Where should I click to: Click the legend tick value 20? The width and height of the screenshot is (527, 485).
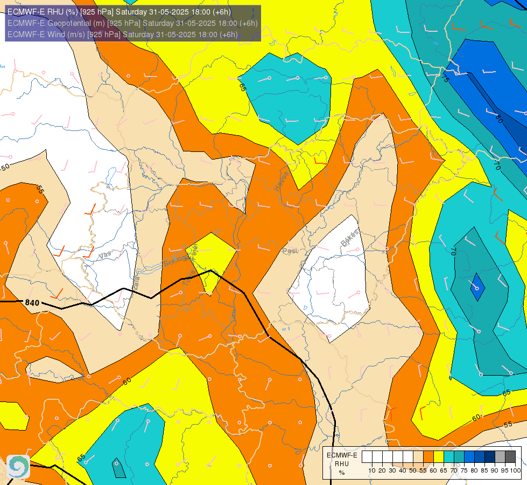pos(382,470)
